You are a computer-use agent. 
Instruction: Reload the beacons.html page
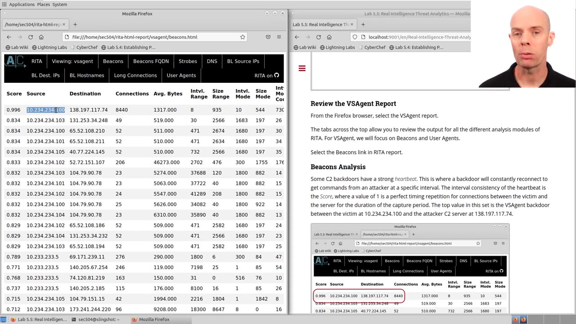[31, 37]
